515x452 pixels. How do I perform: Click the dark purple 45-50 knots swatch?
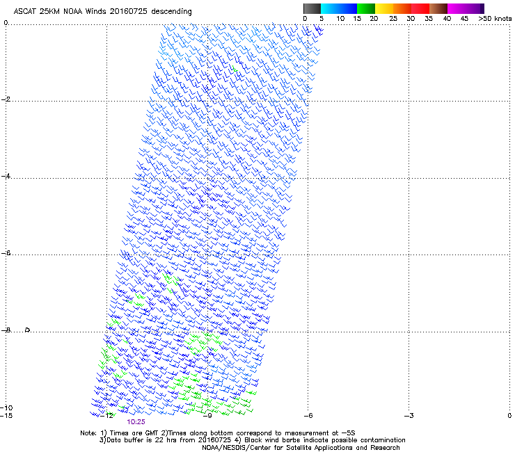pos(475,8)
